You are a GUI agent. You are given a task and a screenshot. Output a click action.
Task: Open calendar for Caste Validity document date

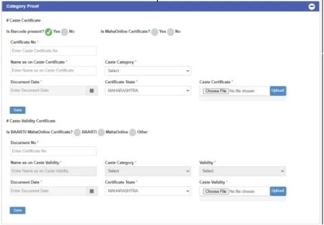[92, 191]
